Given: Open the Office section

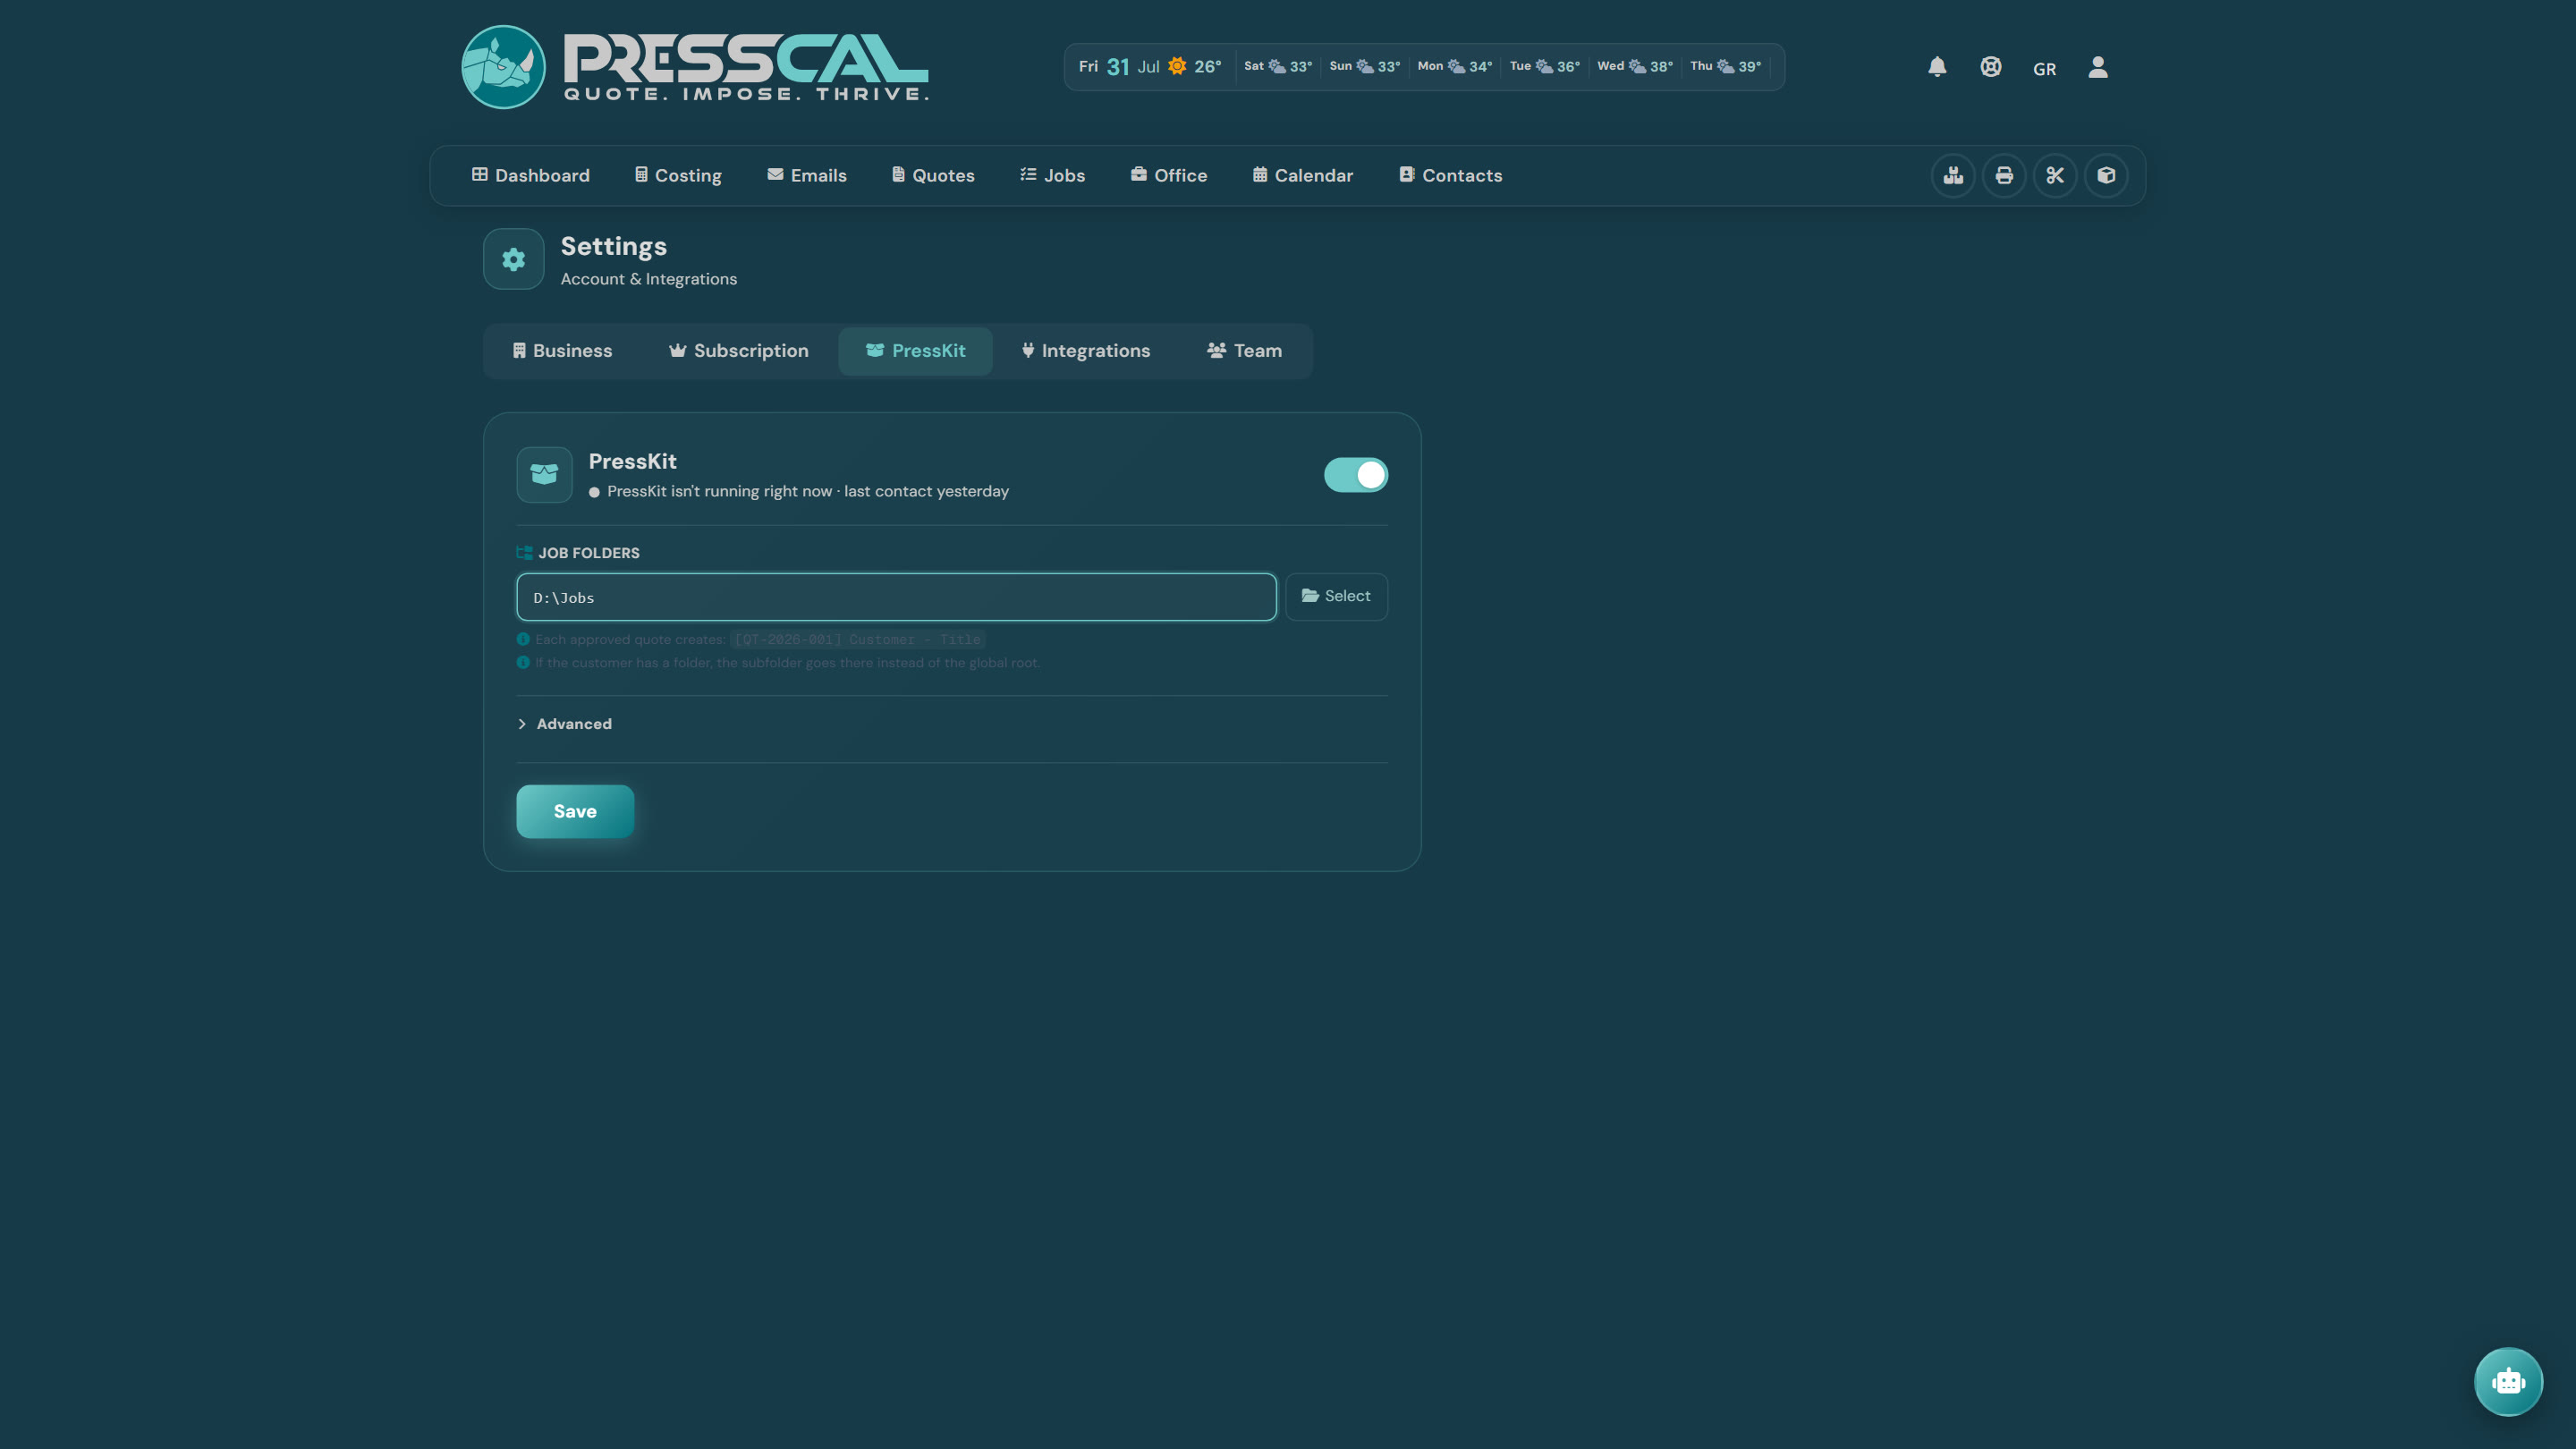Looking at the screenshot, I should [1169, 176].
